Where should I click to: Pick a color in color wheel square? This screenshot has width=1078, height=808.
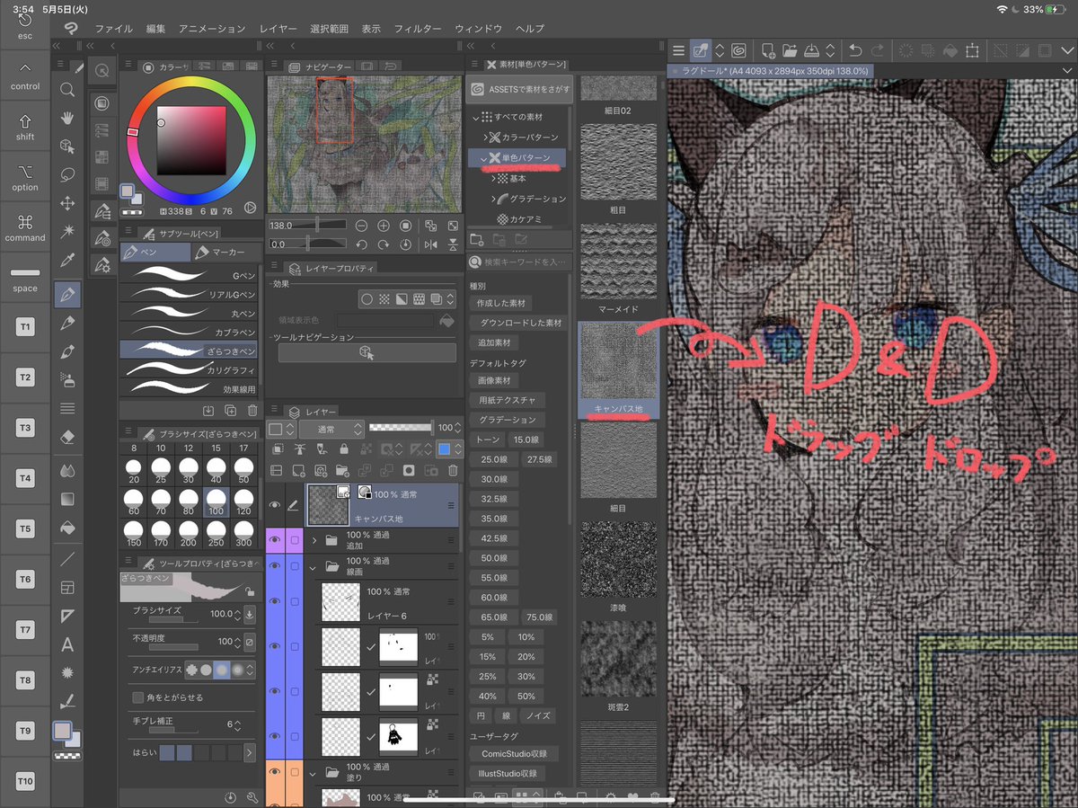coord(191,141)
